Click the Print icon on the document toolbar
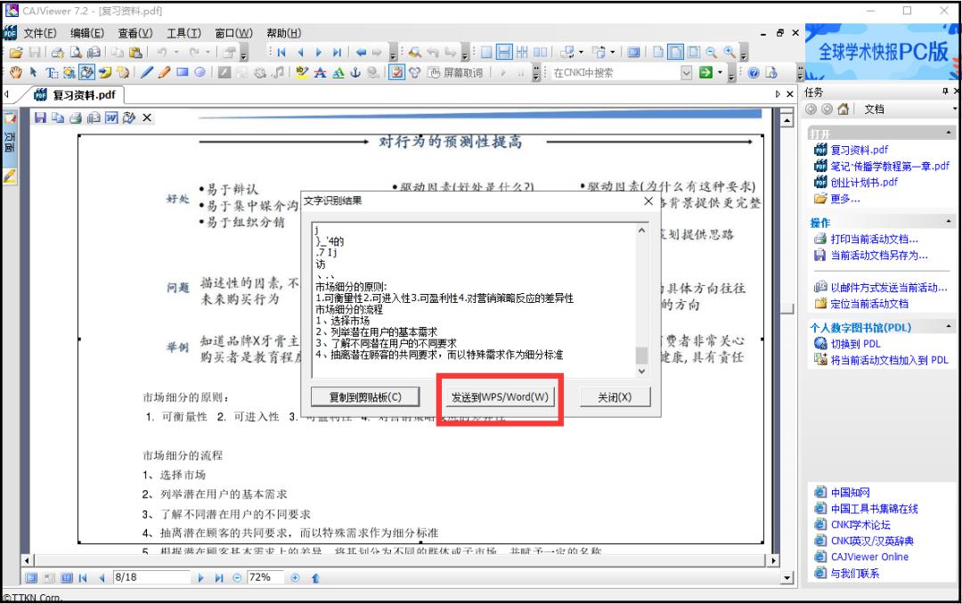 [x=75, y=118]
